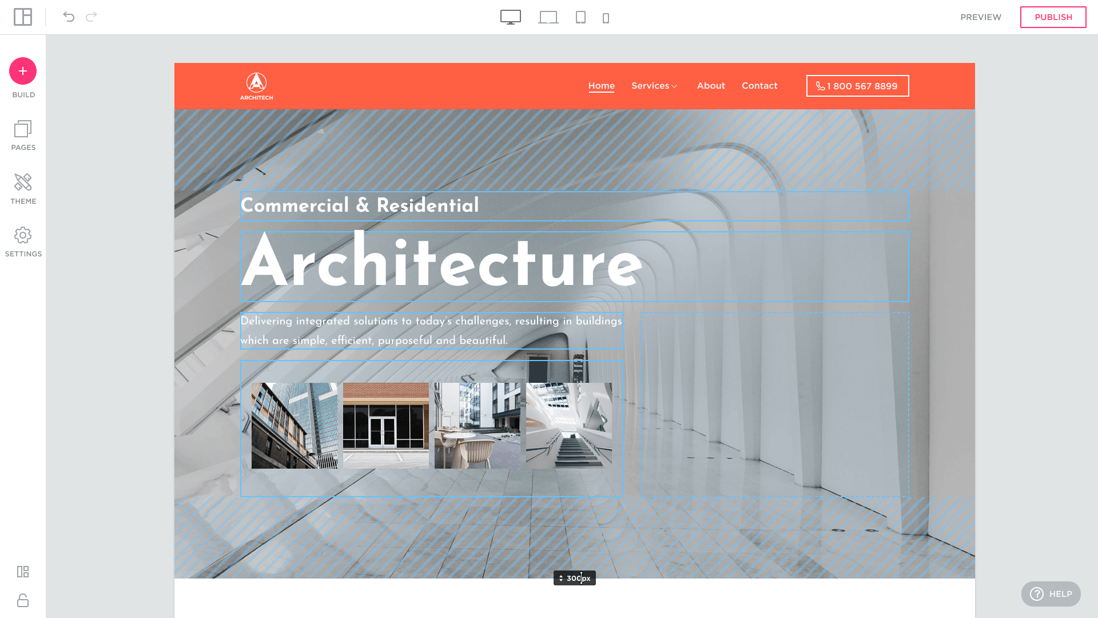The width and height of the screenshot is (1098, 618).
Task: Open site Settings gear
Action: coord(23,242)
